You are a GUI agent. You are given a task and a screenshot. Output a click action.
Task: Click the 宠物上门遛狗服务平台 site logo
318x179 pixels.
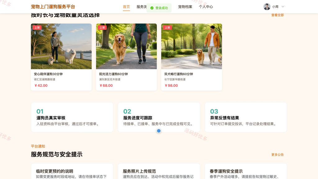(x=53, y=7)
